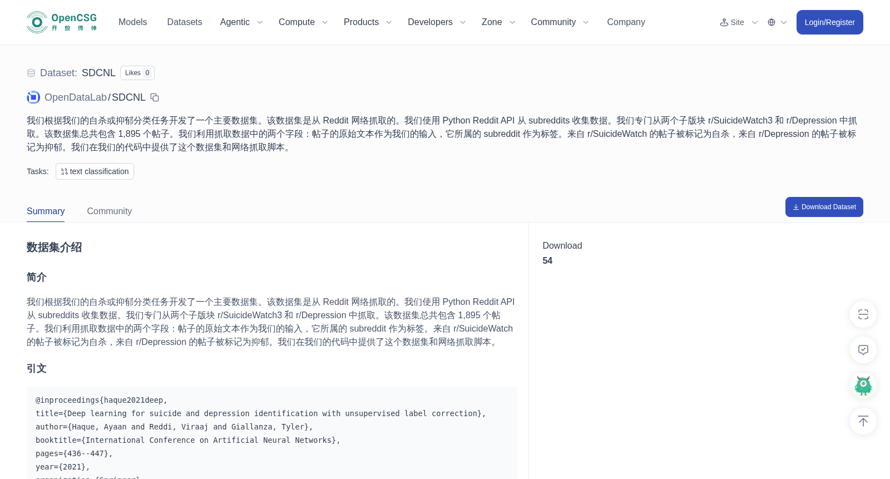
Task: Click the 数据集介绍 heading
Action: (55, 248)
